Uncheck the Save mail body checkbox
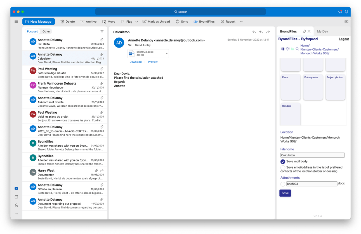Viewport: 361px width, 234px height. [283, 162]
